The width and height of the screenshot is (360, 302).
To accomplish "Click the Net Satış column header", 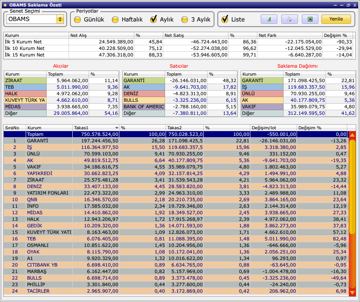I will (195, 35).
